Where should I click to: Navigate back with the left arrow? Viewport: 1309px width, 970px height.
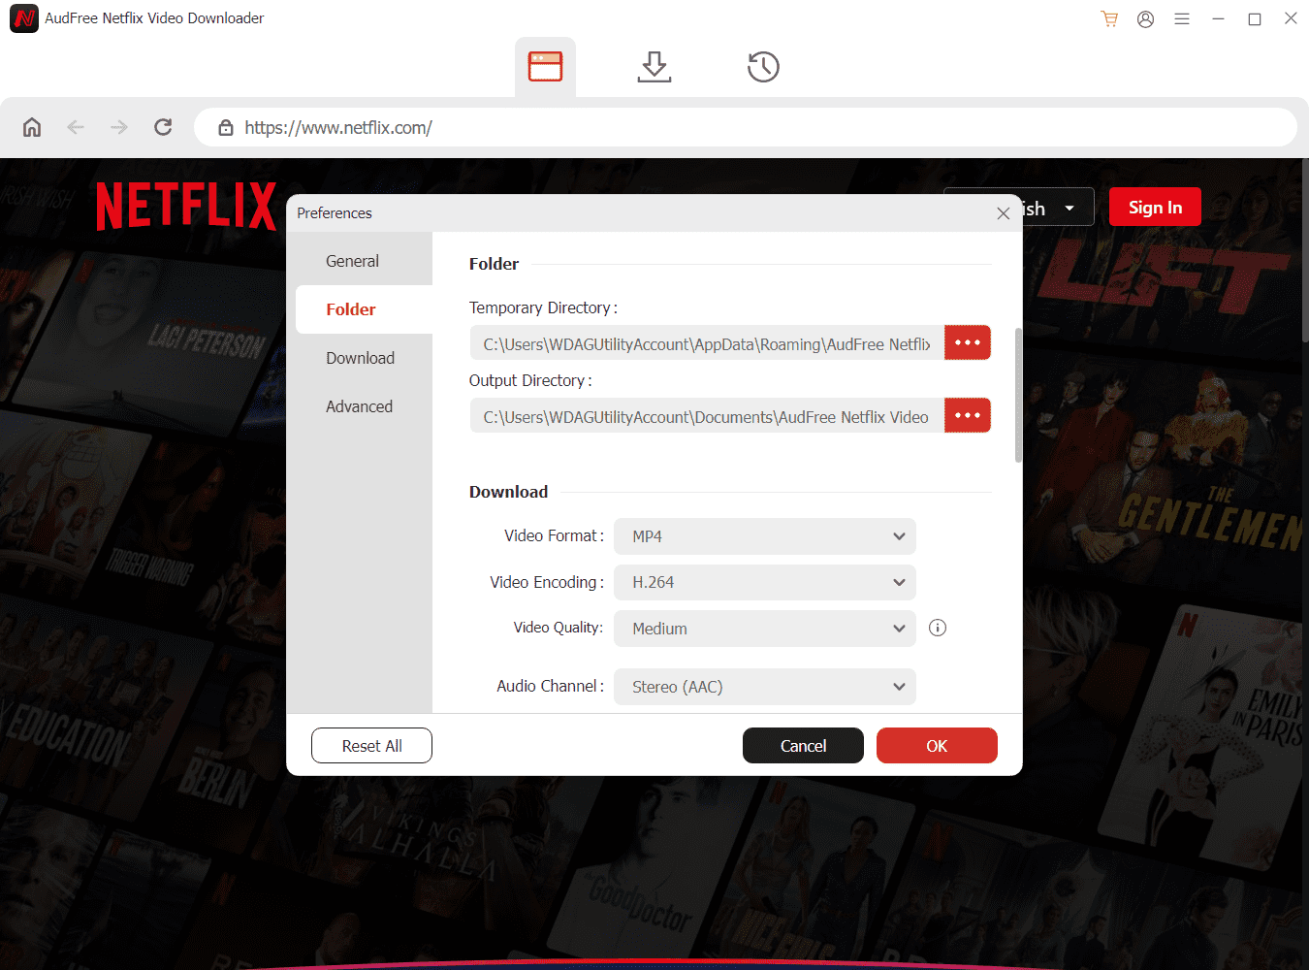(76, 127)
